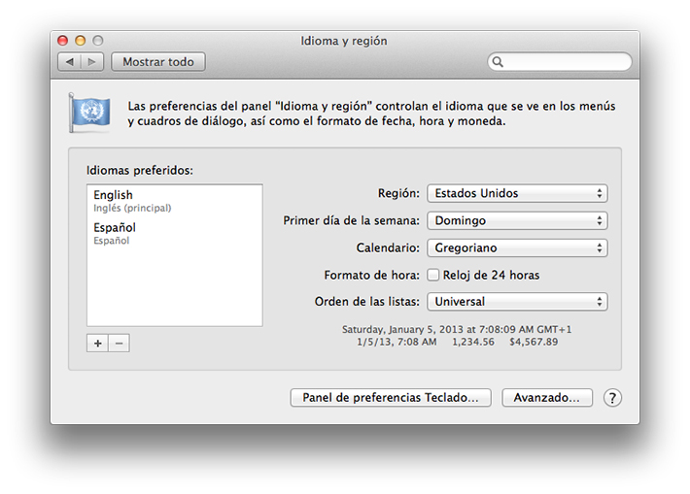690x494 pixels.
Task: Click the magnifying glass search icon
Action: 498,62
